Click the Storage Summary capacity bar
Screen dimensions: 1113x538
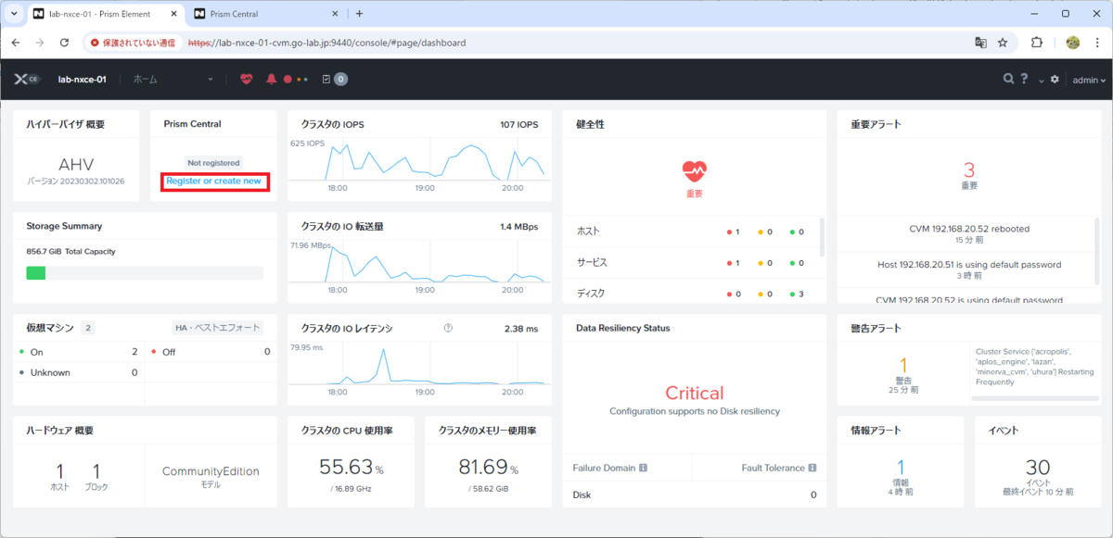point(145,273)
